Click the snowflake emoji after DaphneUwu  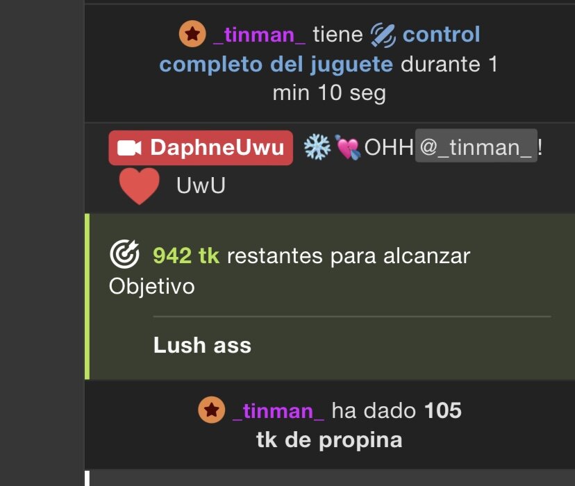[x=317, y=147]
